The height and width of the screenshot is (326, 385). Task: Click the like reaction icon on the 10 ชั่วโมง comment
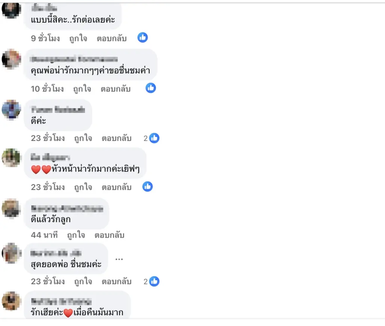(x=151, y=88)
